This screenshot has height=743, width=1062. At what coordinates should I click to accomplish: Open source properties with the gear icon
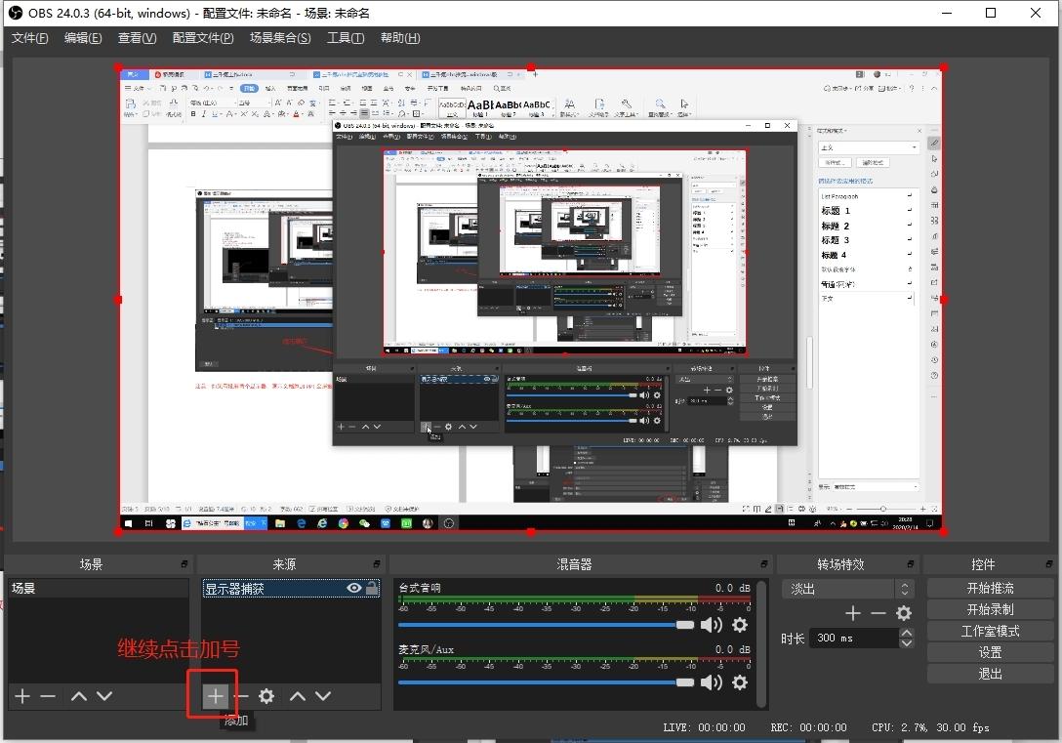click(266, 695)
